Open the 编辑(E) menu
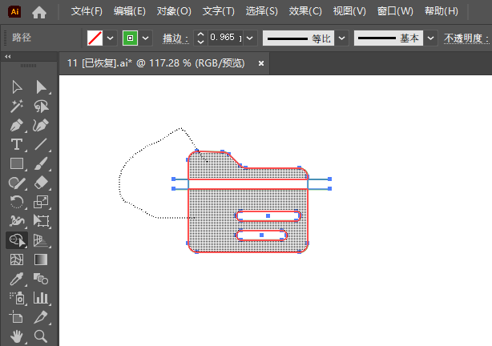This screenshot has height=346, width=492. 130,11
